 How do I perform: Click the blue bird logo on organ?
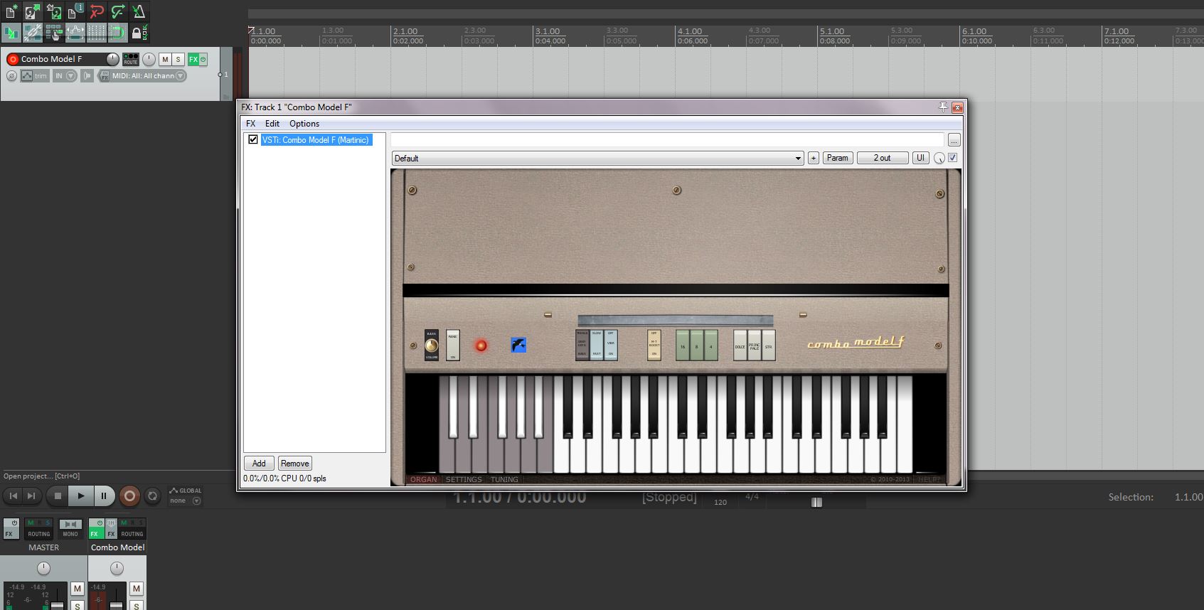[x=518, y=346]
